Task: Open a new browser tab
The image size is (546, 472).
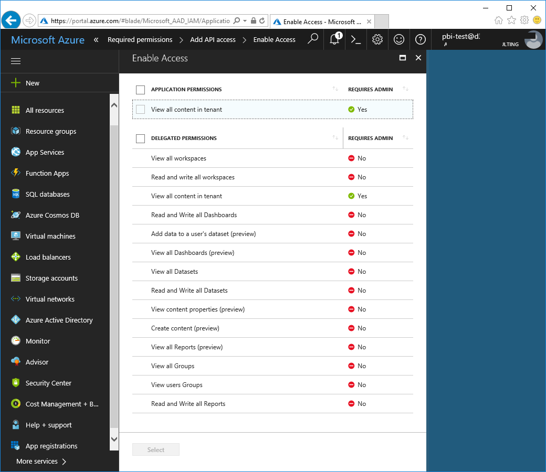Action: (382, 22)
